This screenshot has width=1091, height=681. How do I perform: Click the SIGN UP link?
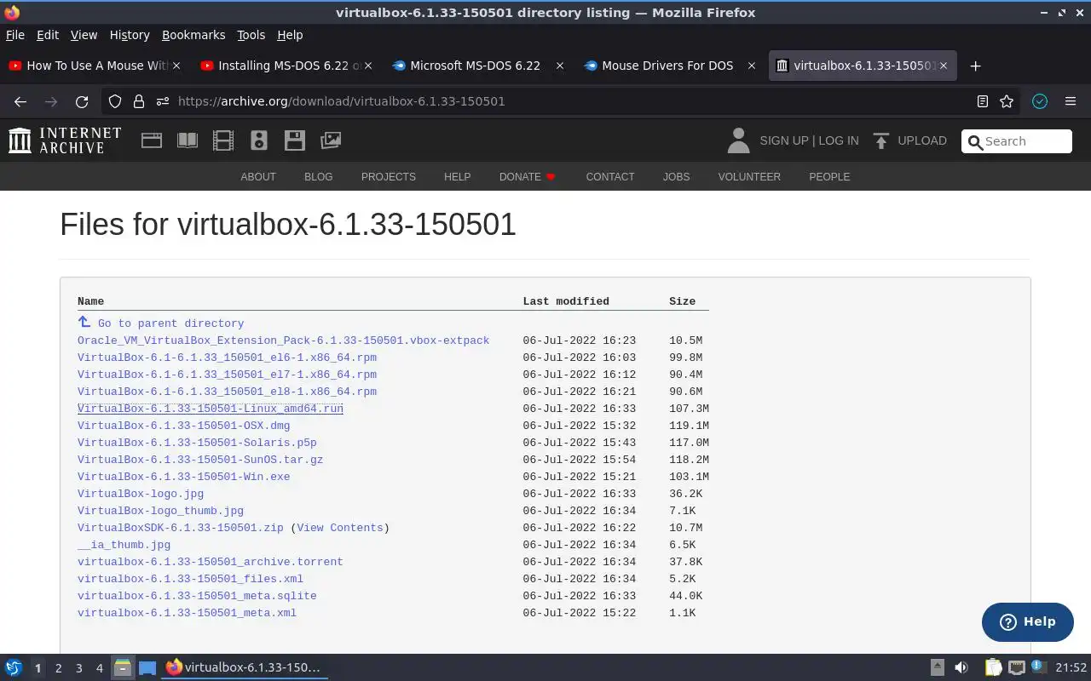click(x=783, y=140)
